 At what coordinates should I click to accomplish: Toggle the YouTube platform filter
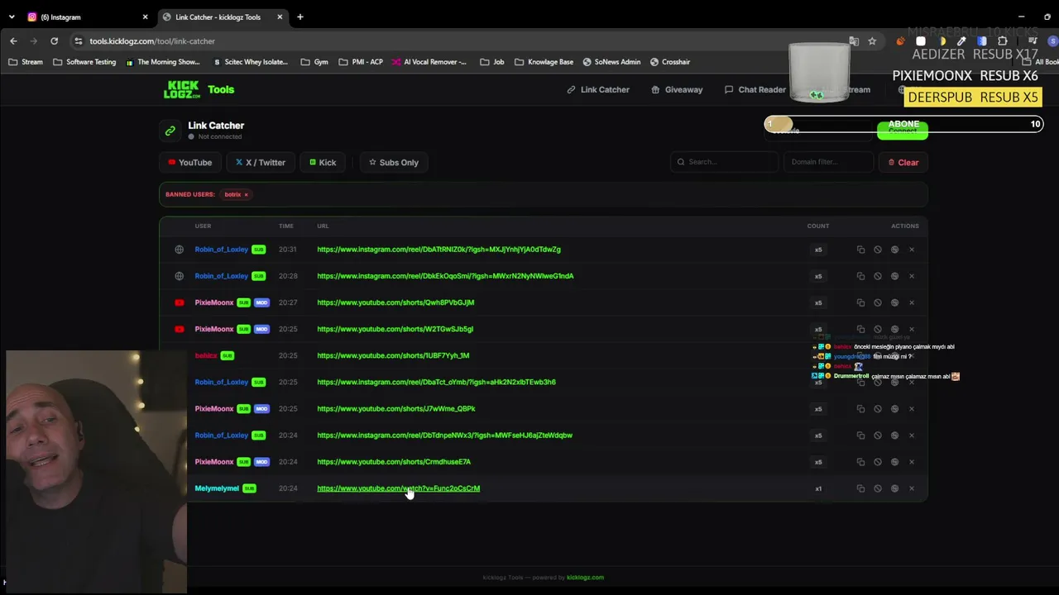click(x=189, y=162)
